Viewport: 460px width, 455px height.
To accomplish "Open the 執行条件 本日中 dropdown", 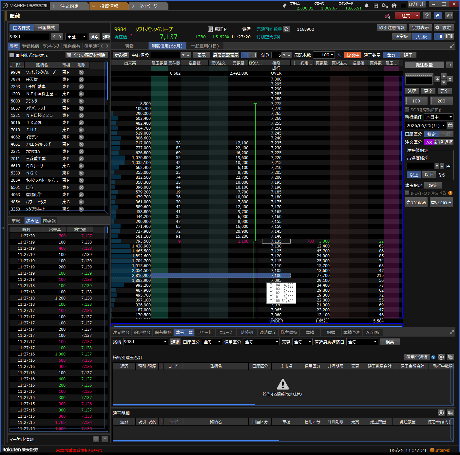I will pyautogui.click(x=439, y=117).
